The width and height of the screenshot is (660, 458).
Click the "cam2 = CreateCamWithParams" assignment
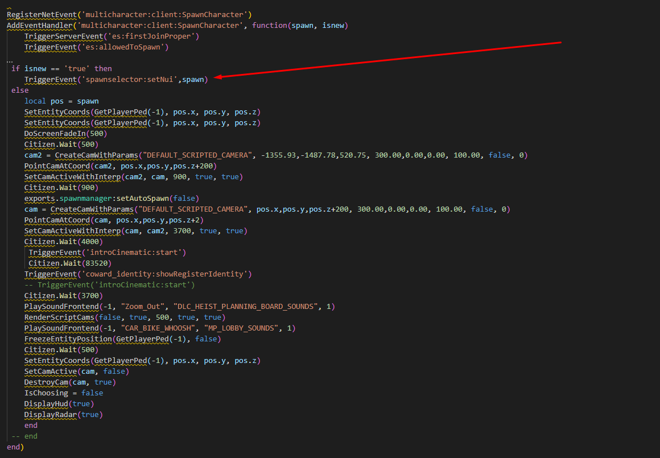(x=81, y=155)
